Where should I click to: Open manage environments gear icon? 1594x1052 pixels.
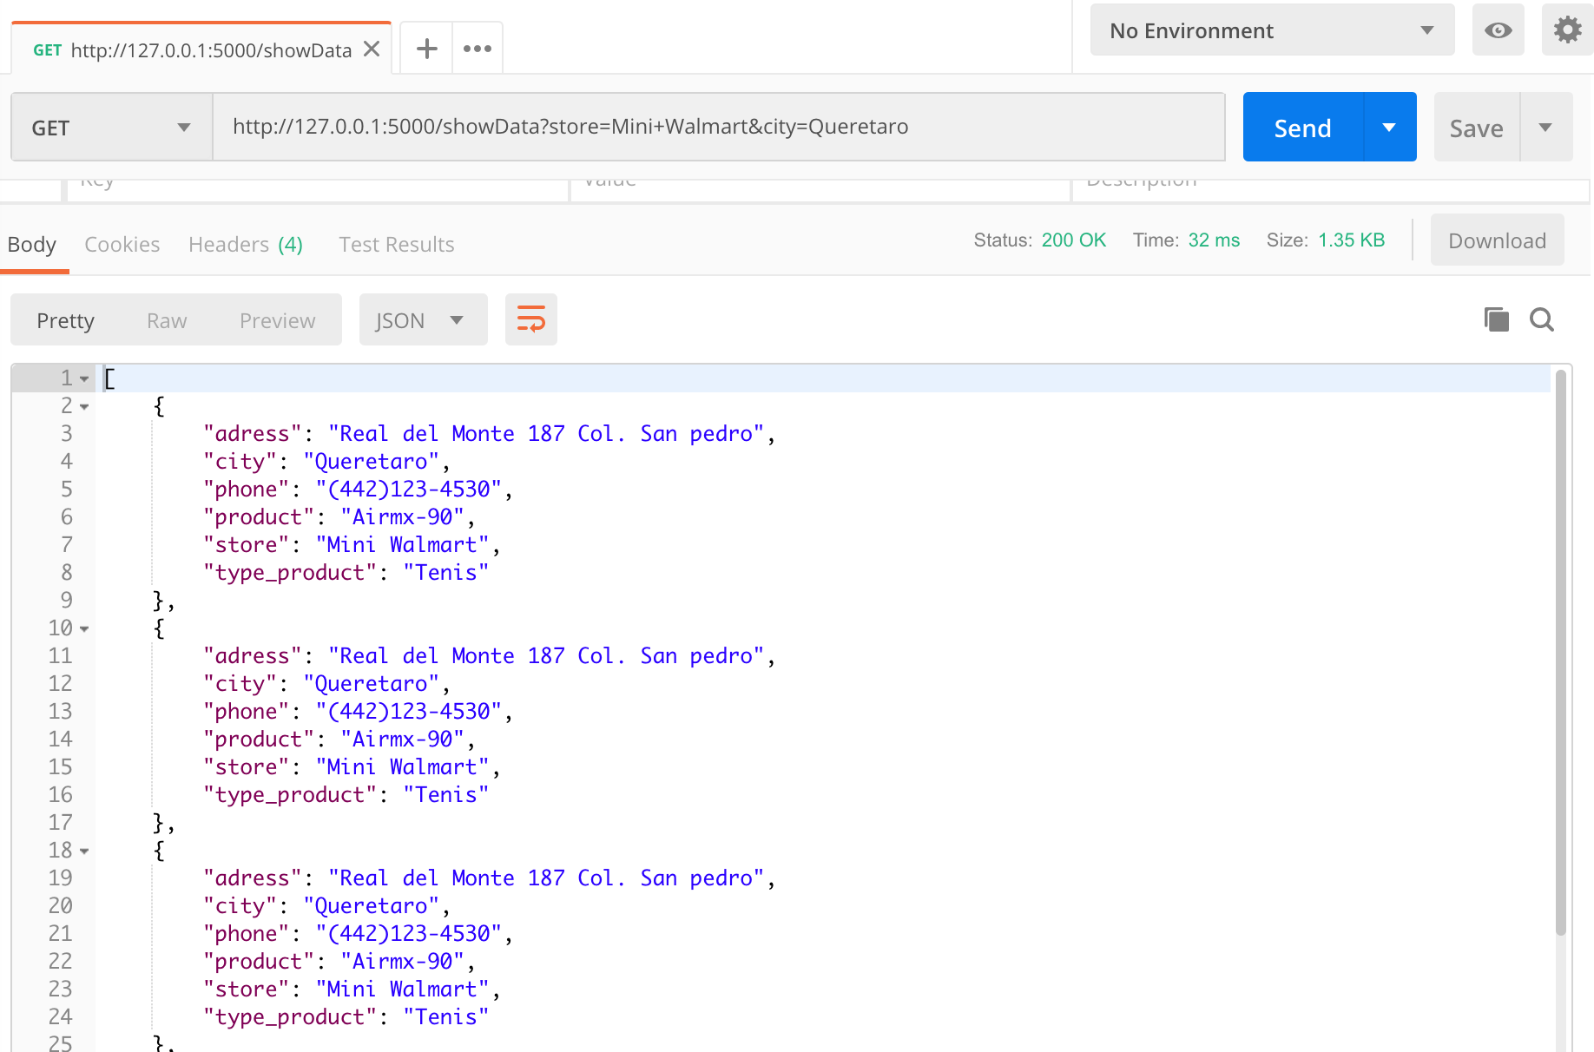pos(1567,30)
